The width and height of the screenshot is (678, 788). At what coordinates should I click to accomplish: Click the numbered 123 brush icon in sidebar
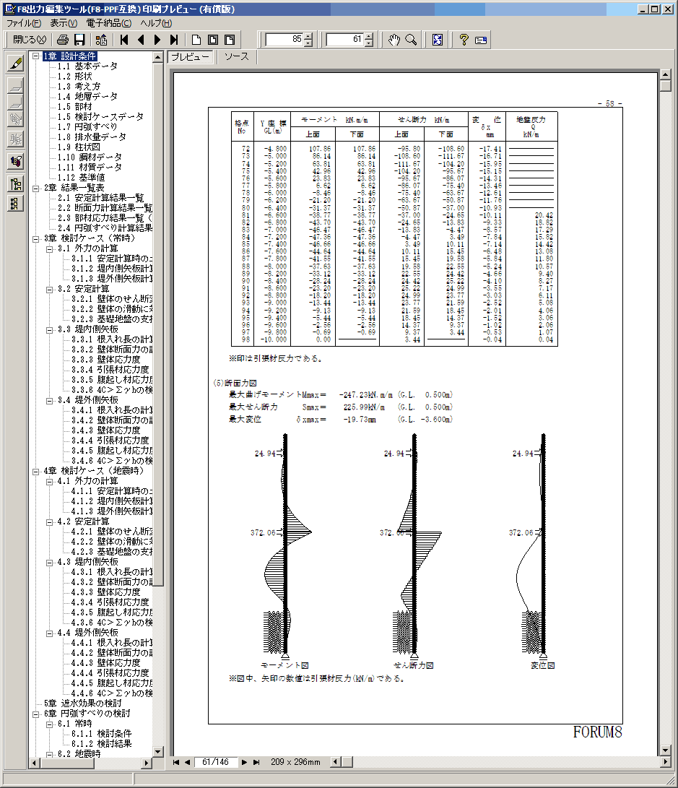(x=16, y=161)
